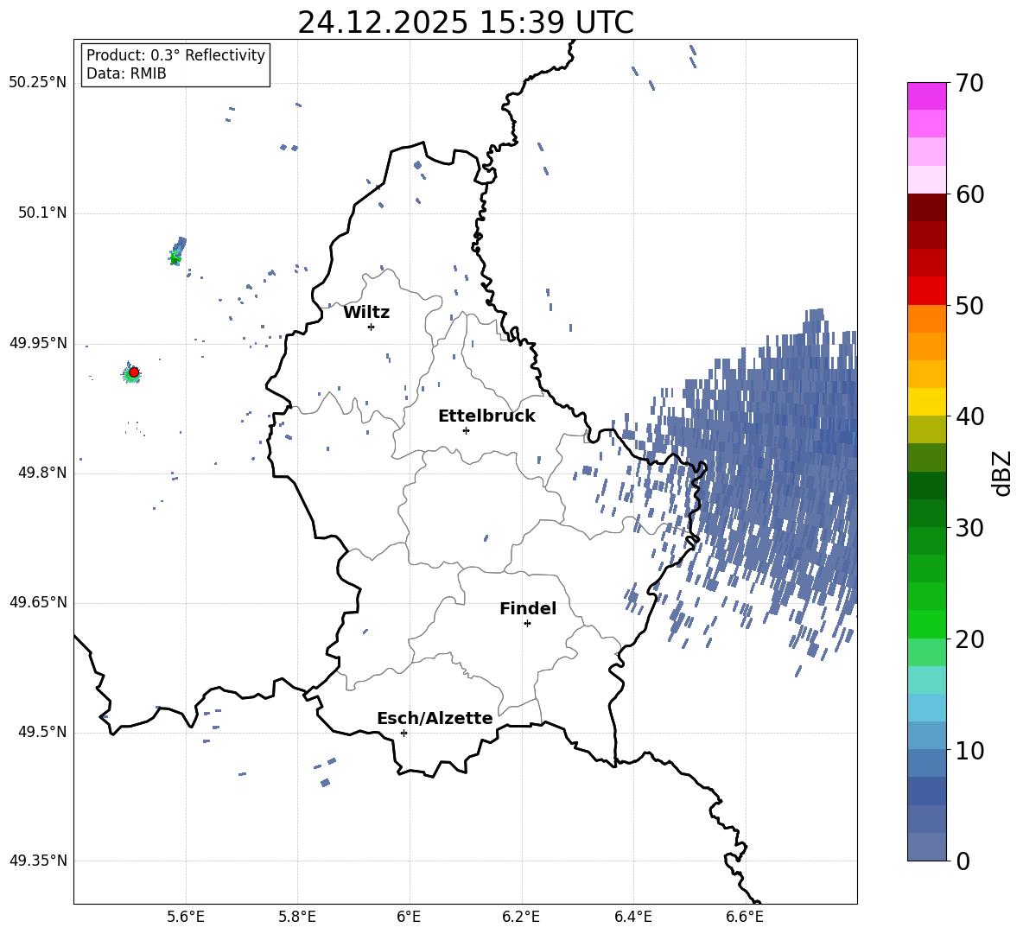Image resolution: width=1023 pixels, height=934 pixels.
Task: Click the Ettelbruck city label
Action: tap(486, 416)
